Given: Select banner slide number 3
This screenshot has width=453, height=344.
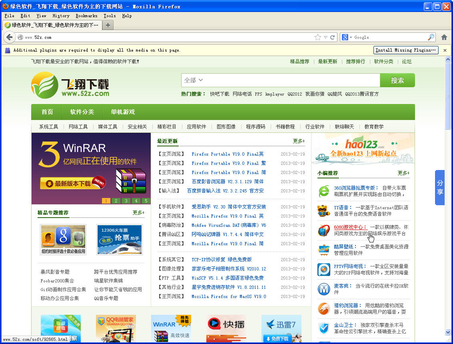Looking at the screenshot, I should pyautogui.click(x=126, y=201).
